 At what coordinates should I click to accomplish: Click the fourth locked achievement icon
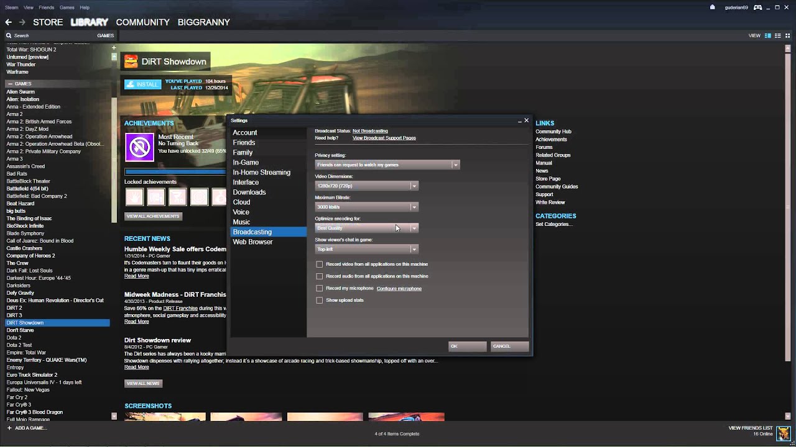coord(199,197)
